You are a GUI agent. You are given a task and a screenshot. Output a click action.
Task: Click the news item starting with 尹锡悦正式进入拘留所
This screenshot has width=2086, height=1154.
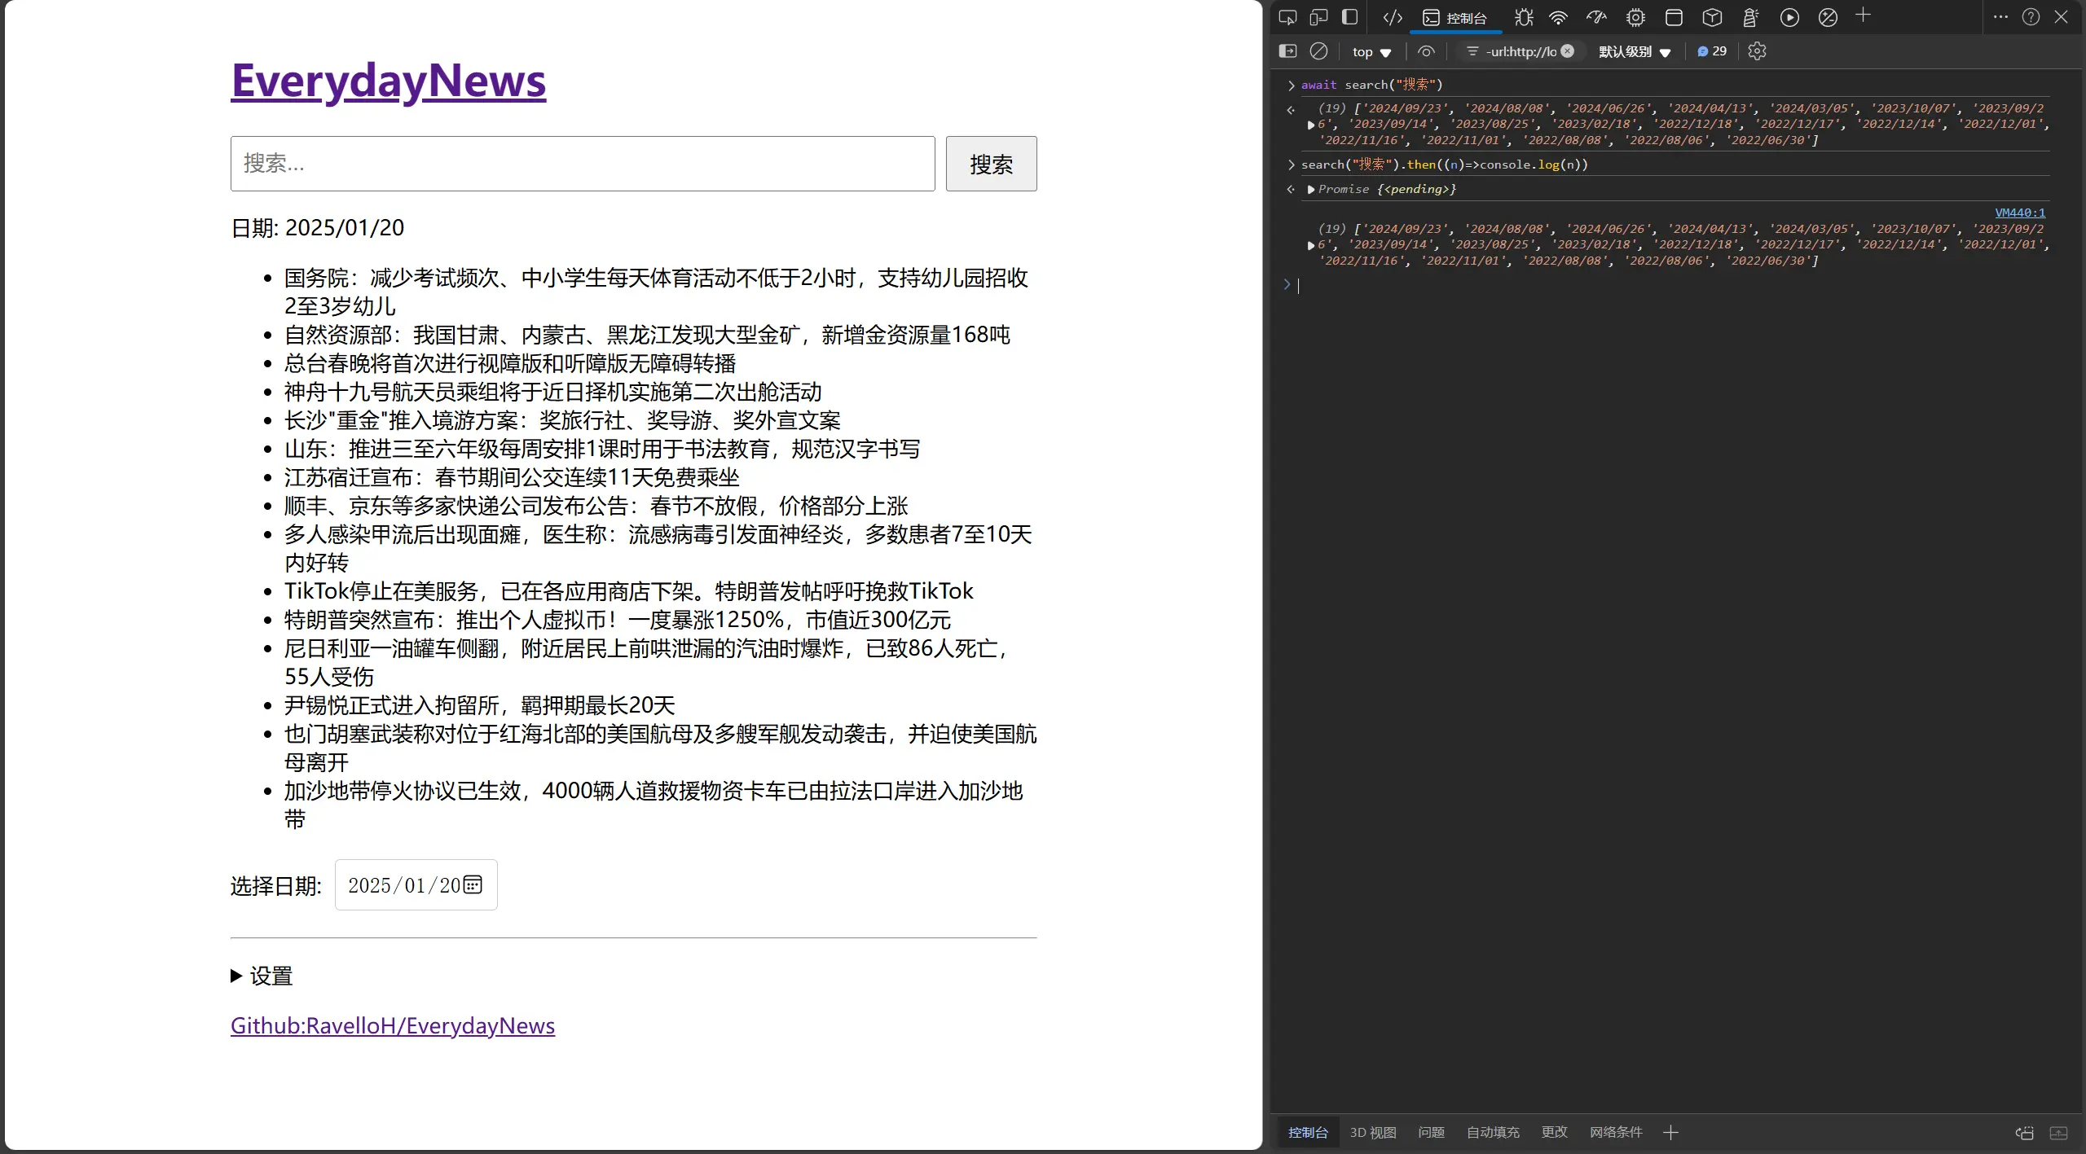[x=479, y=705]
